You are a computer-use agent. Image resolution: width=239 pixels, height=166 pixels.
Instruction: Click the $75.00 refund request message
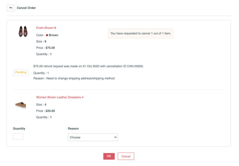click(x=88, y=66)
